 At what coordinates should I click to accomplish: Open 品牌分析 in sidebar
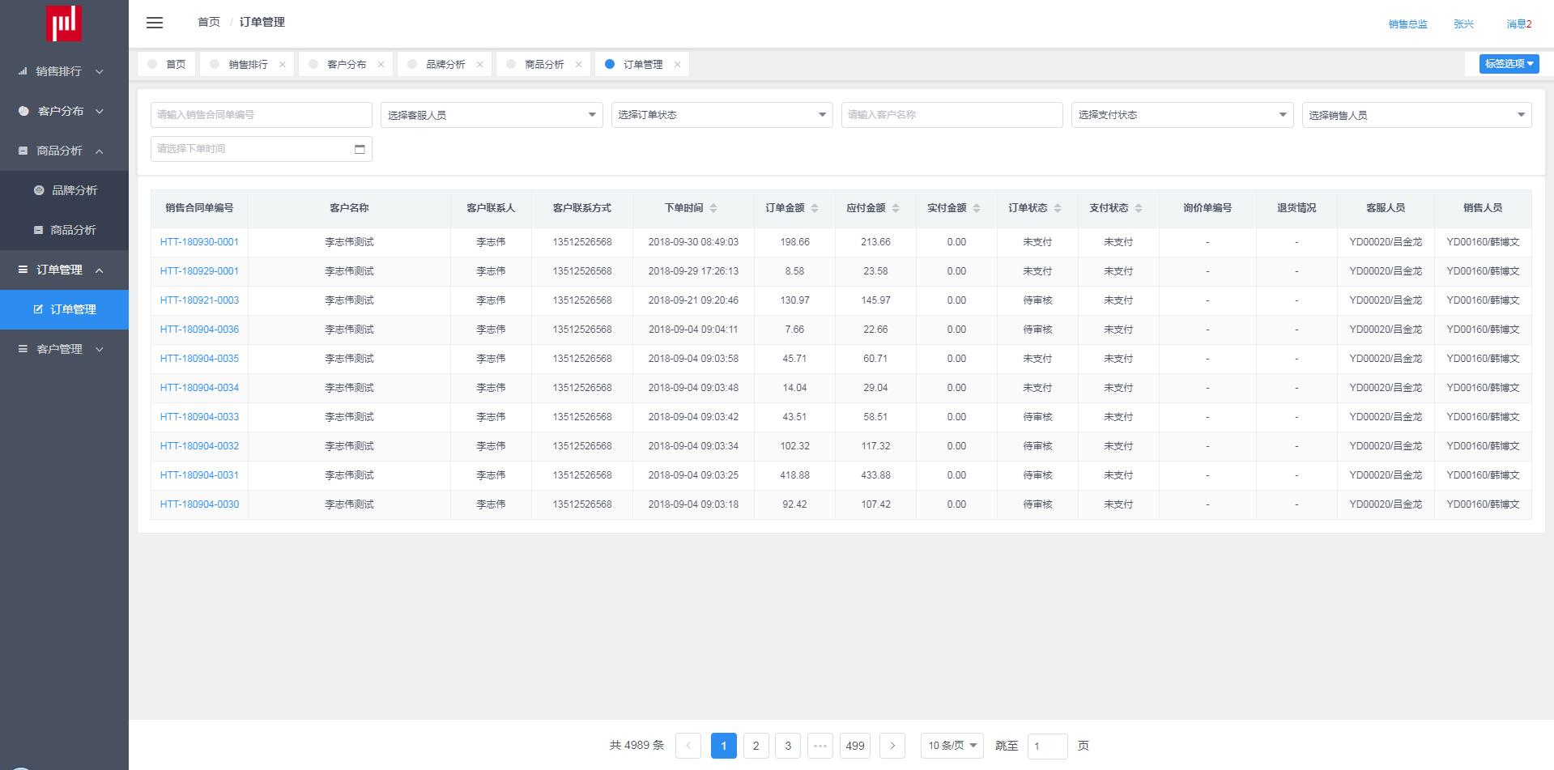64,190
